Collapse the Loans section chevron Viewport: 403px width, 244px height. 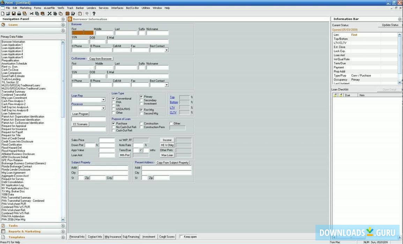point(63,25)
